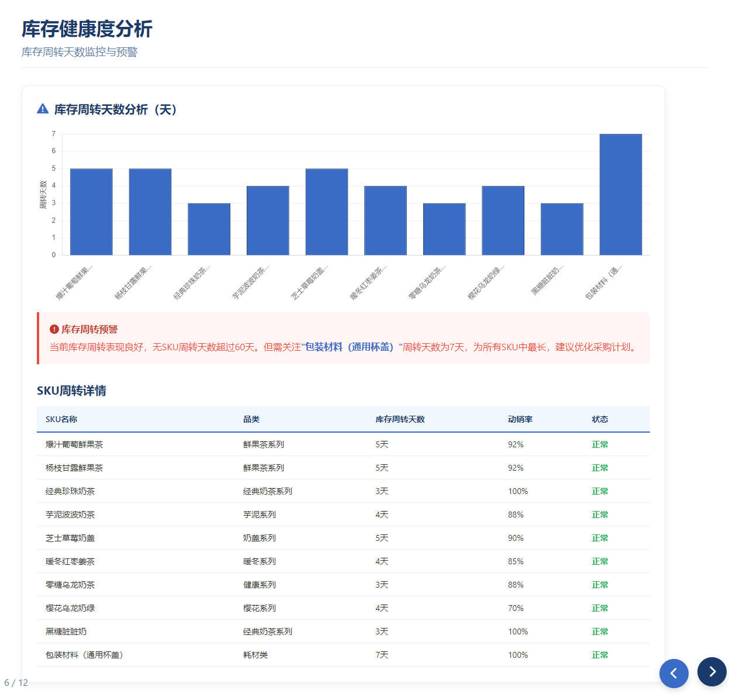Click the 包装材料 bar in chart

pyautogui.click(x=620, y=194)
